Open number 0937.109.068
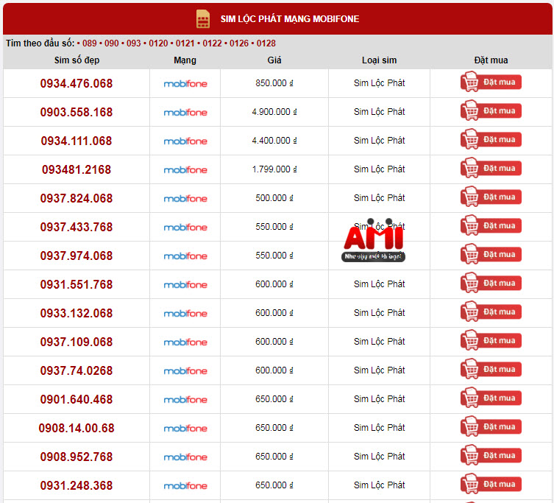This screenshot has width=554, height=503. tap(77, 342)
